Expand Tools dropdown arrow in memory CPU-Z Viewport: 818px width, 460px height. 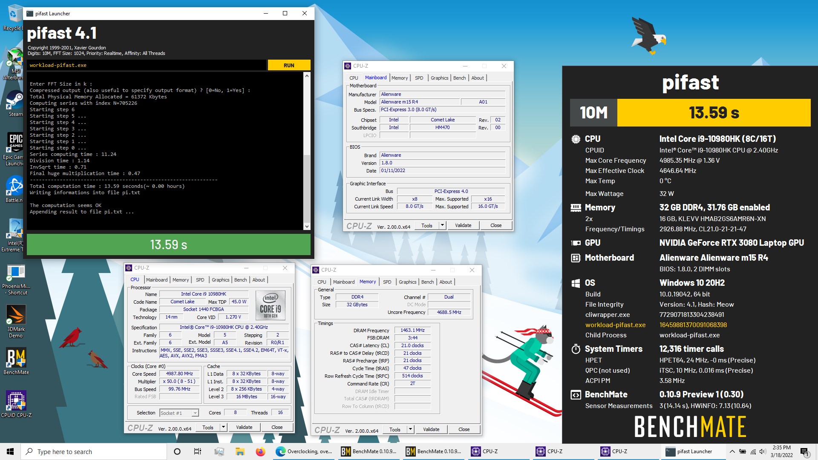[x=410, y=429]
